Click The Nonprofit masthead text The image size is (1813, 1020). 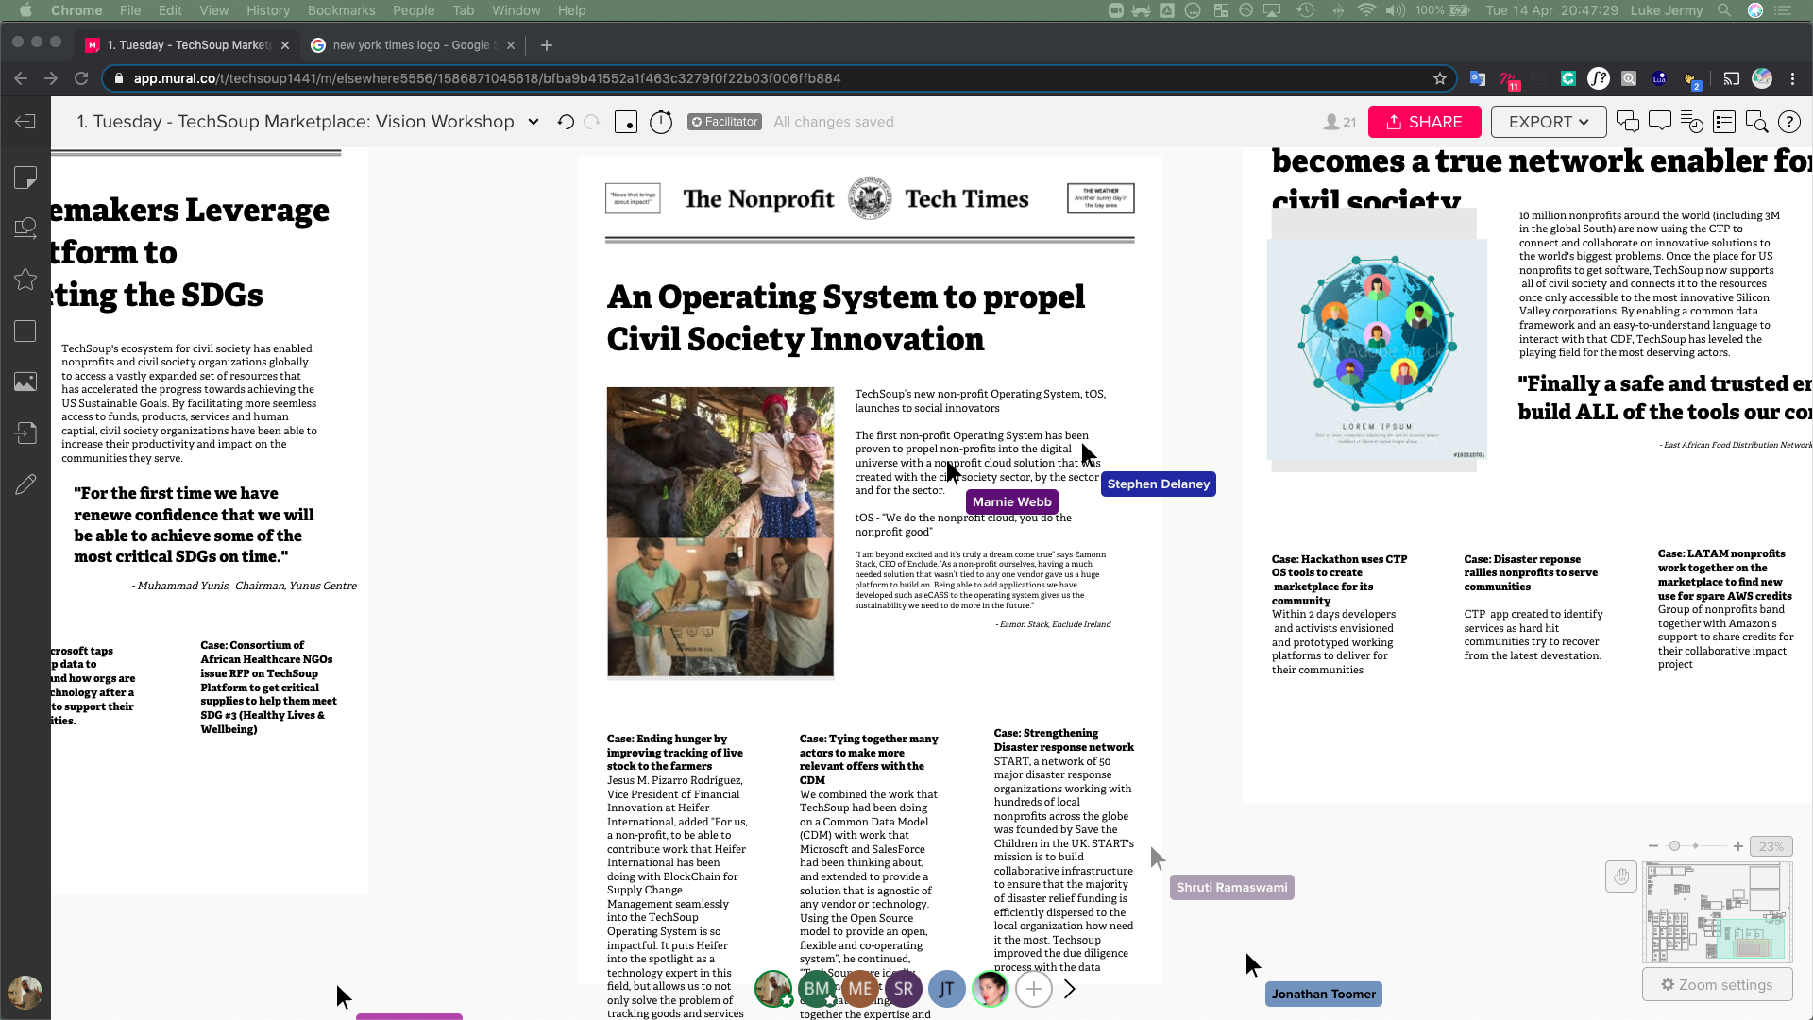(758, 199)
